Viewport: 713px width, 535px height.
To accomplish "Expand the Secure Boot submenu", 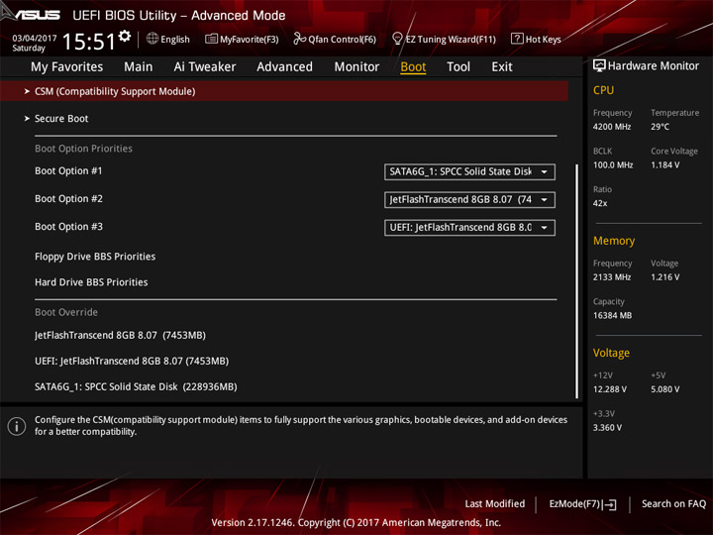I will (61, 119).
